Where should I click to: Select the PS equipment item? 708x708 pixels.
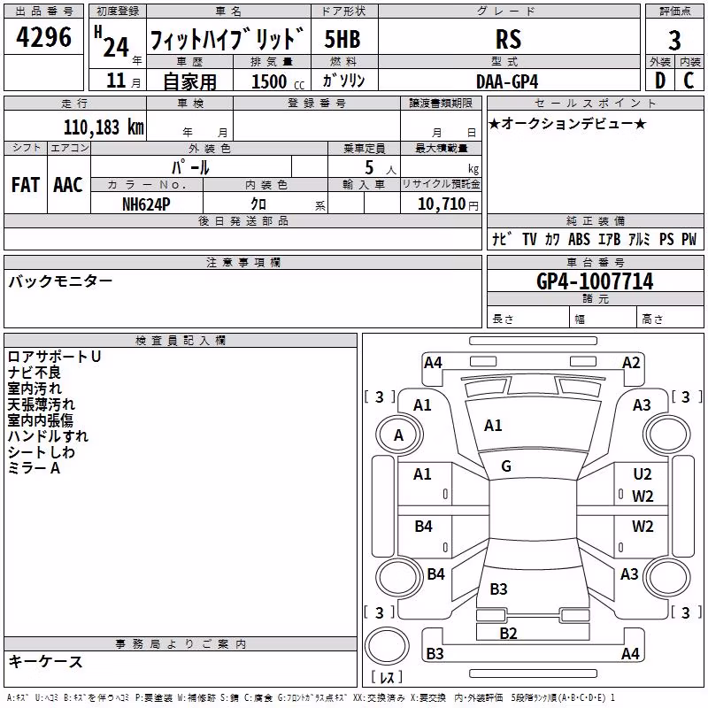666,239
